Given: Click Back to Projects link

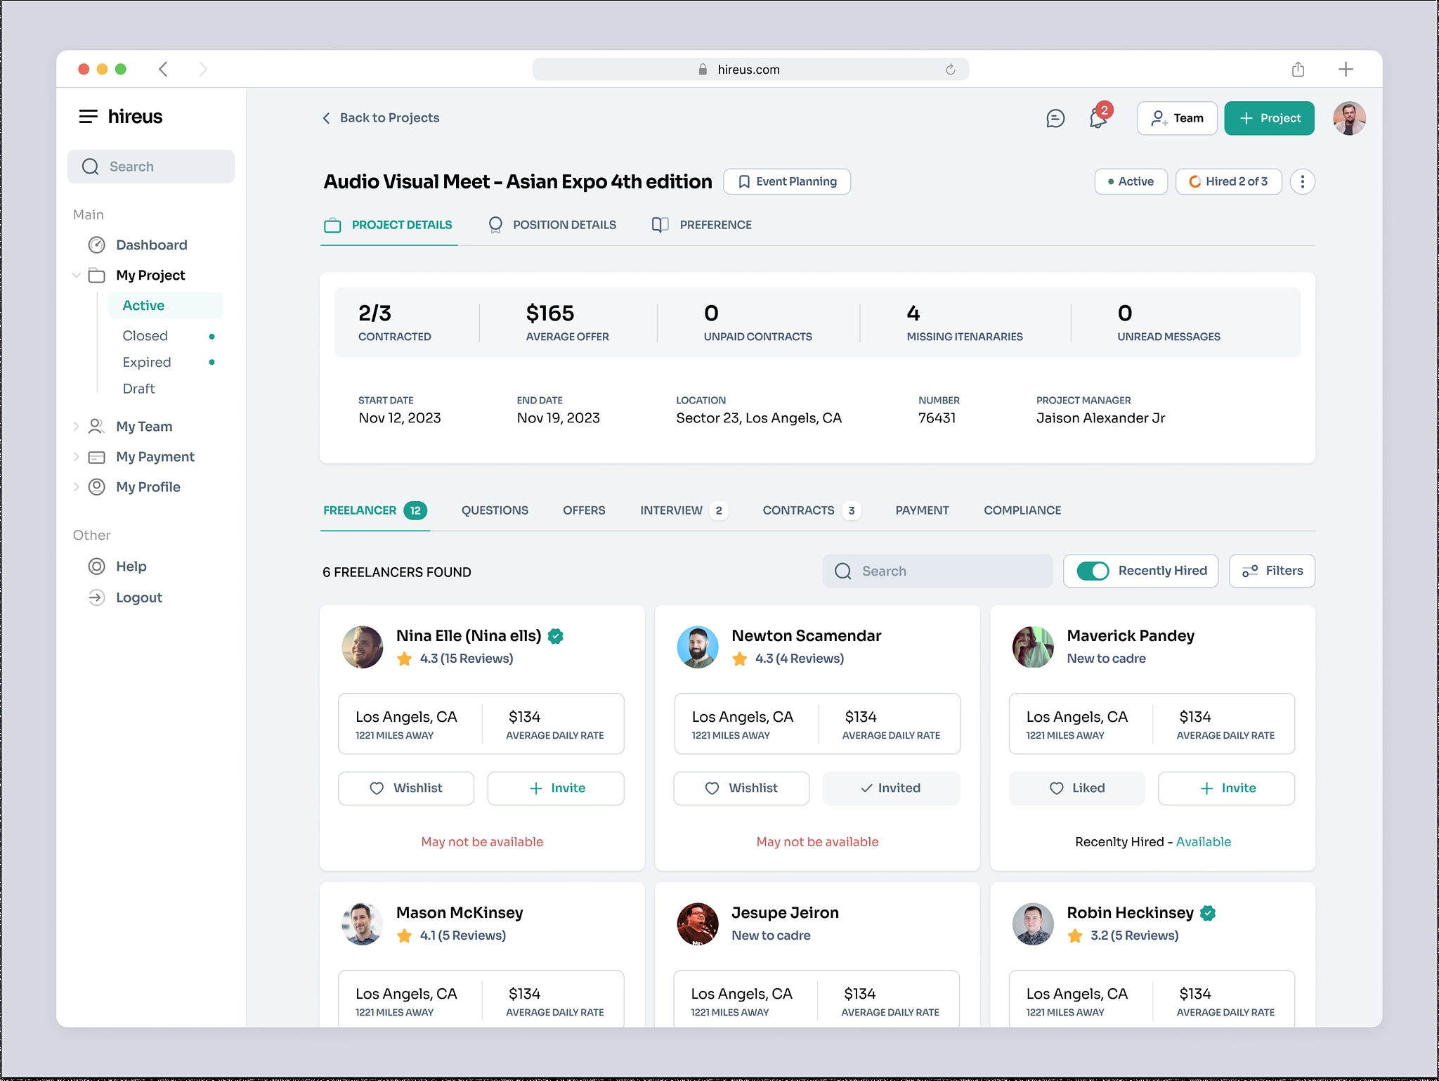Looking at the screenshot, I should pos(381,118).
